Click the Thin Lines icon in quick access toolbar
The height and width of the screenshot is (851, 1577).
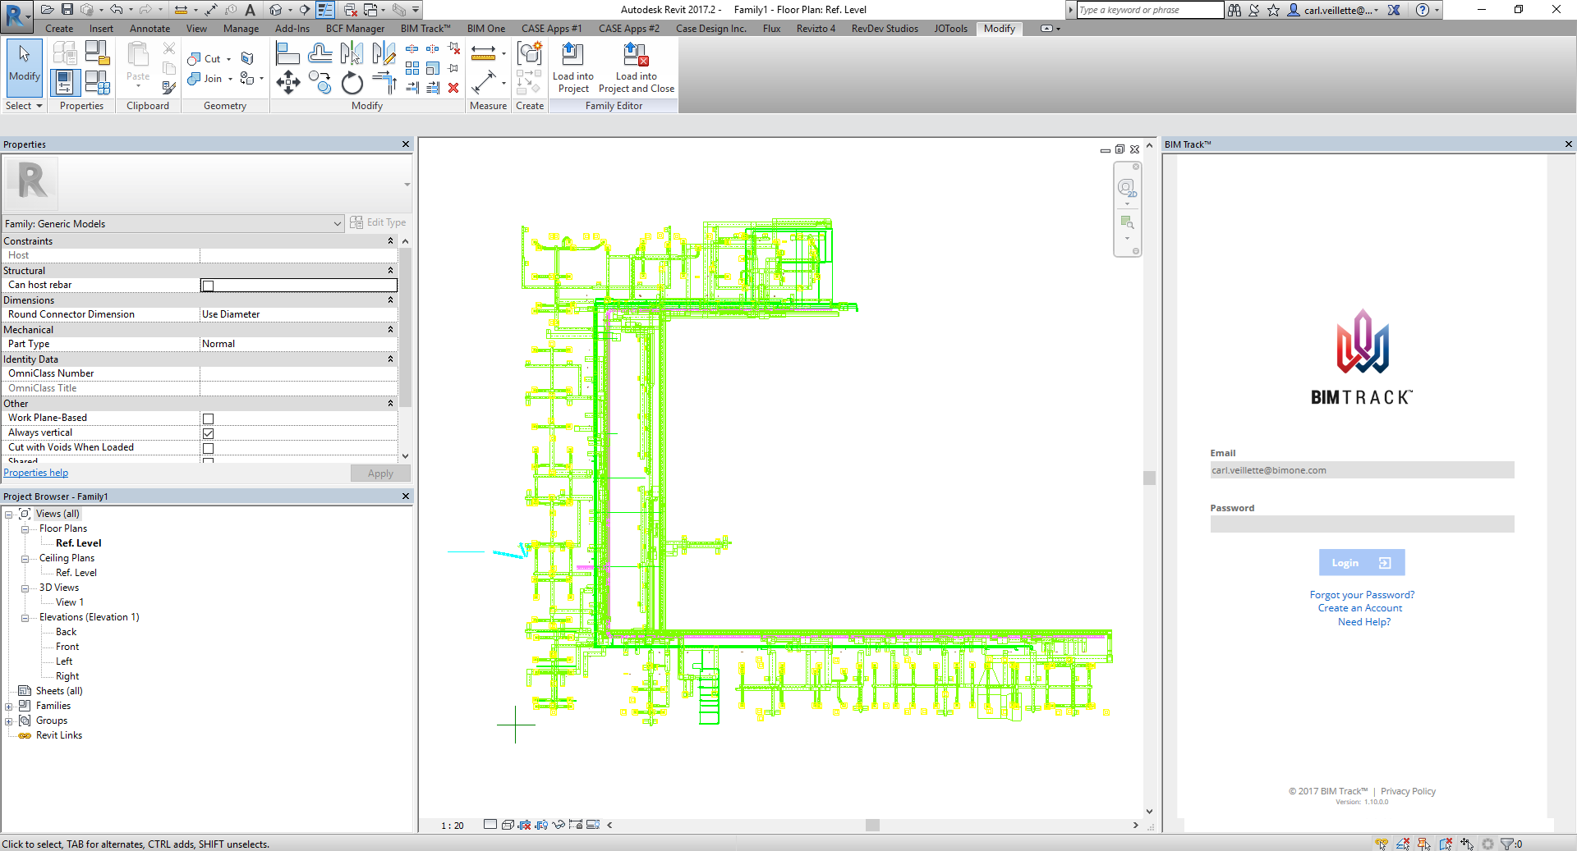pyautogui.click(x=325, y=10)
